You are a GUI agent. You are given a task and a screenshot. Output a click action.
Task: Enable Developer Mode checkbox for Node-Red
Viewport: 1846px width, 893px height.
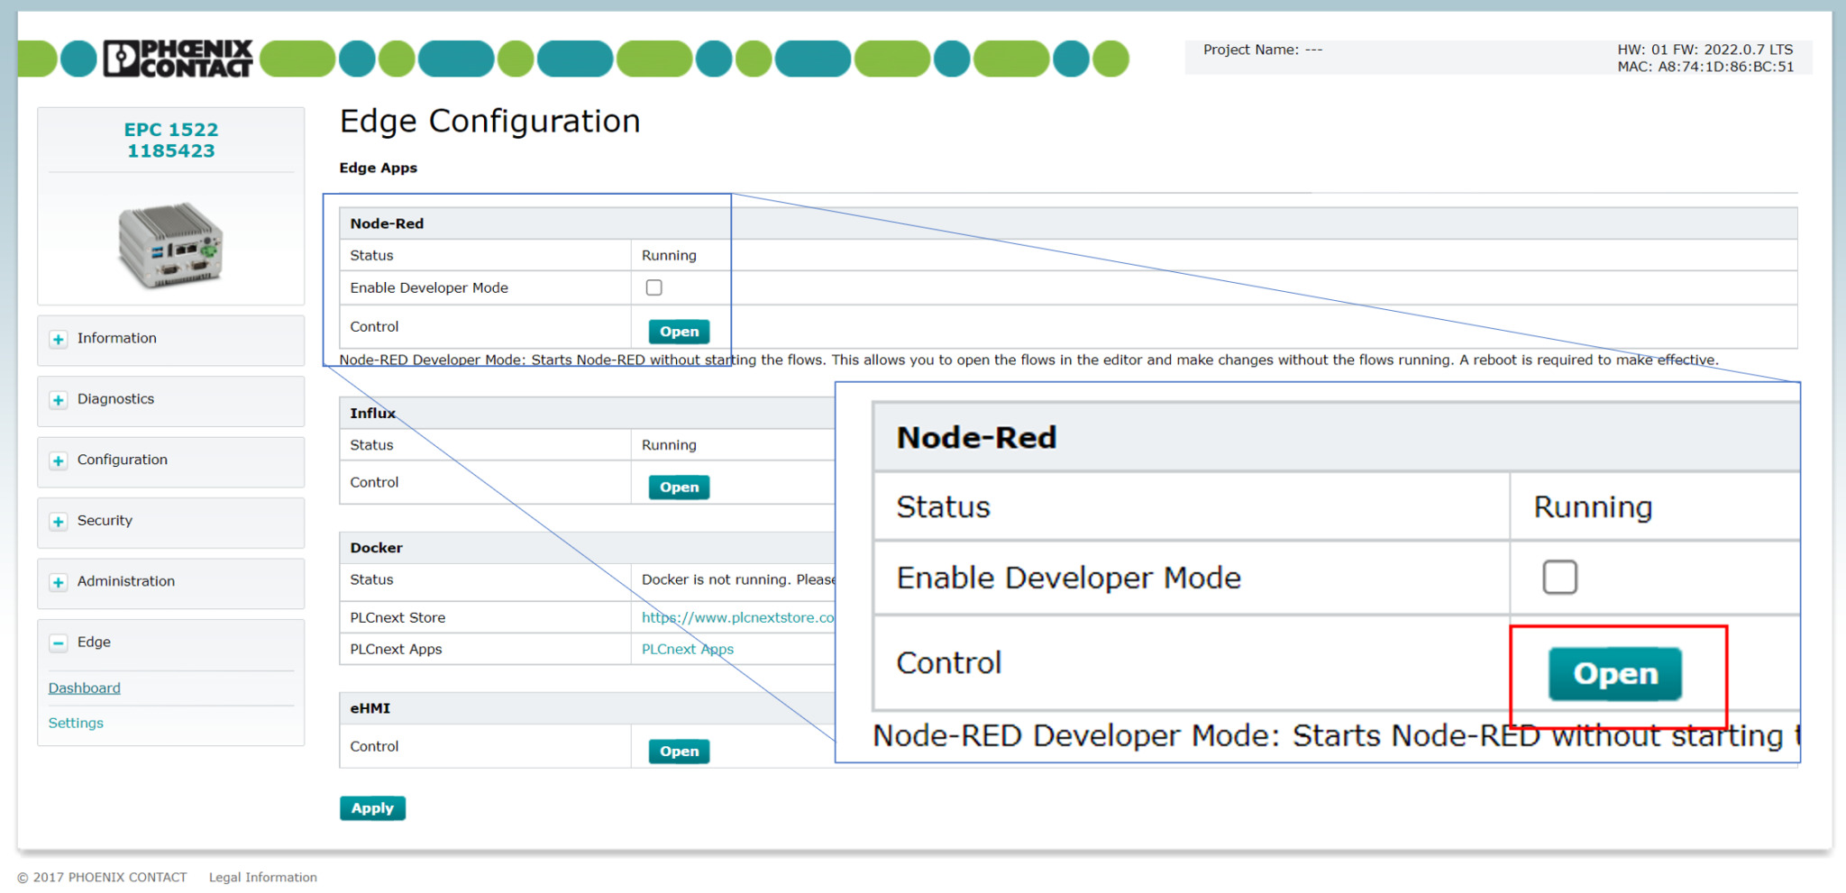(654, 287)
